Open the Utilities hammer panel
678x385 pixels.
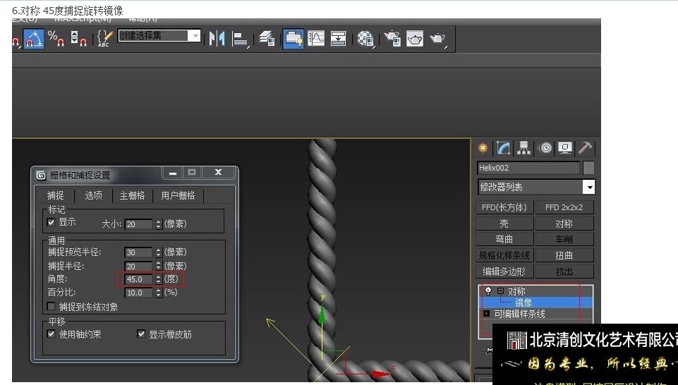pyautogui.click(x=585, y=148)
